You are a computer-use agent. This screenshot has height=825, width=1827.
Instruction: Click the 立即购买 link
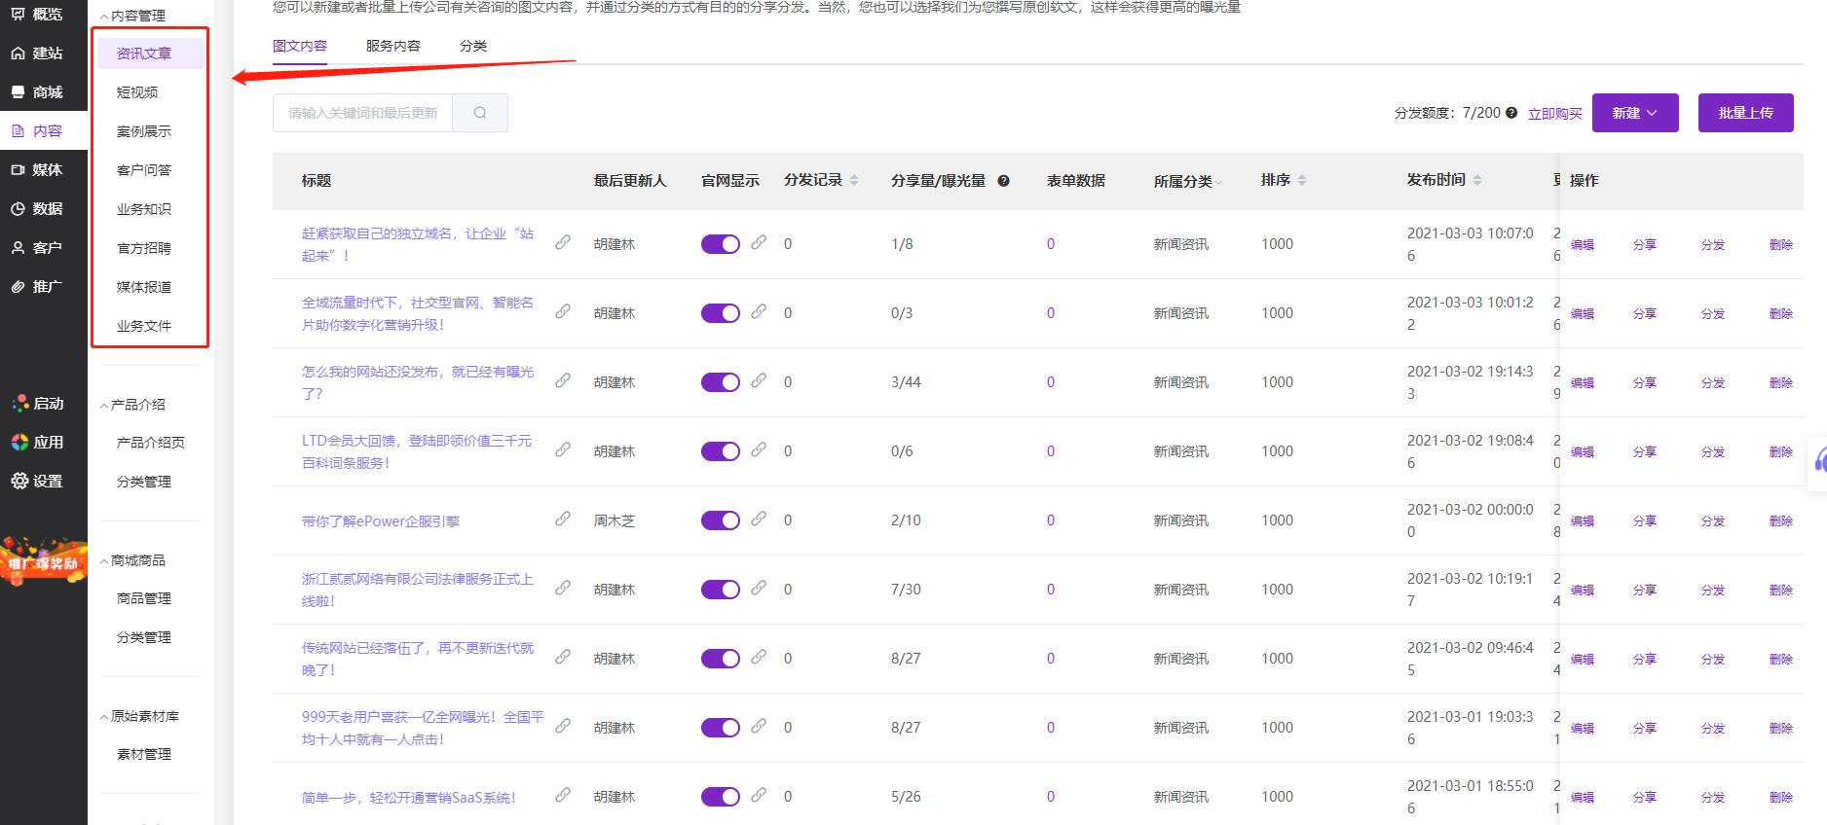pyautogui.click(x=1555, y=114)
